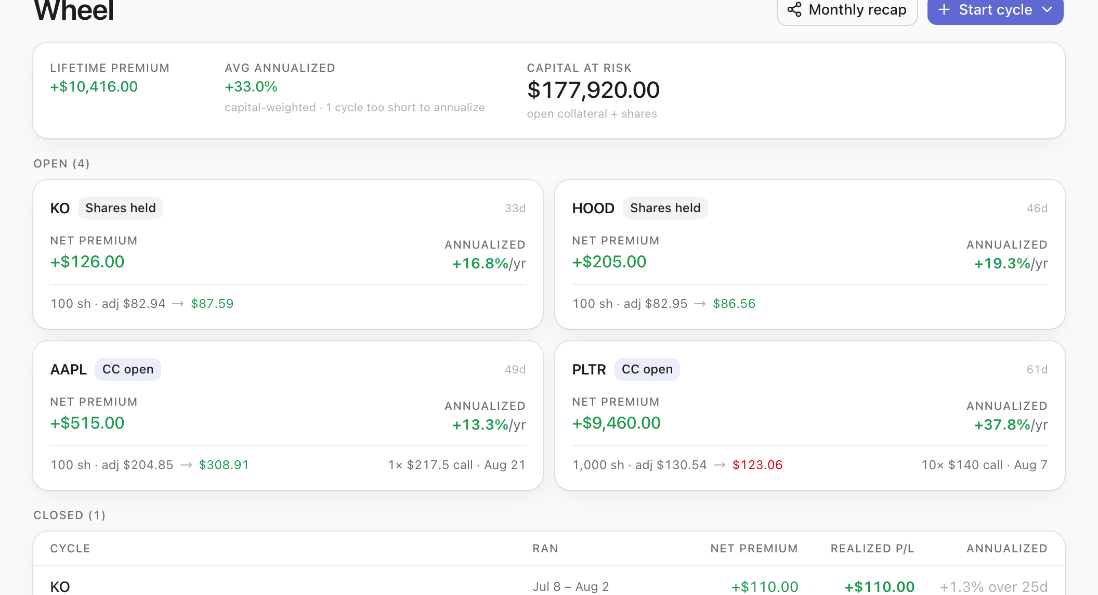
Task: Click the +37.8%/yr annualized figure
Action: 1011,425
